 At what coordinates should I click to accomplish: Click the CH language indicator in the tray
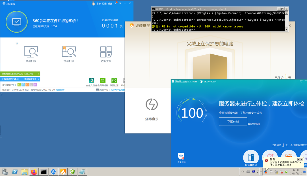click(x=243, y=172)
